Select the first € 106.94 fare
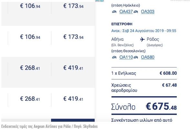Image resolution: width=190 pixels, height=133 pixels. 30,6
